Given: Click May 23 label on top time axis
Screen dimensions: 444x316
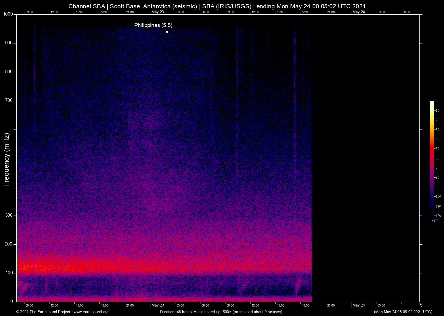Looking at the screenshot, I should point(158,12).
